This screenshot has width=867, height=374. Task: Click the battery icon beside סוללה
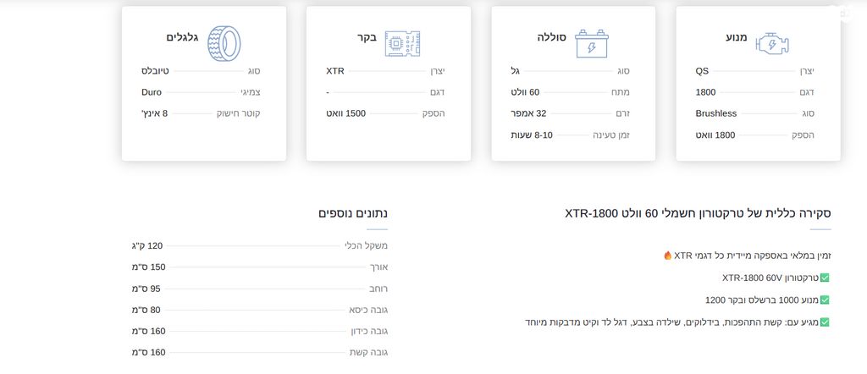pos(592,44)
